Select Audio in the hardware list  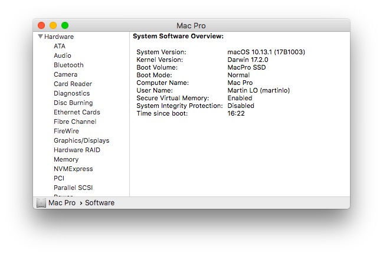pyautogui.click(x=63, y=55)
